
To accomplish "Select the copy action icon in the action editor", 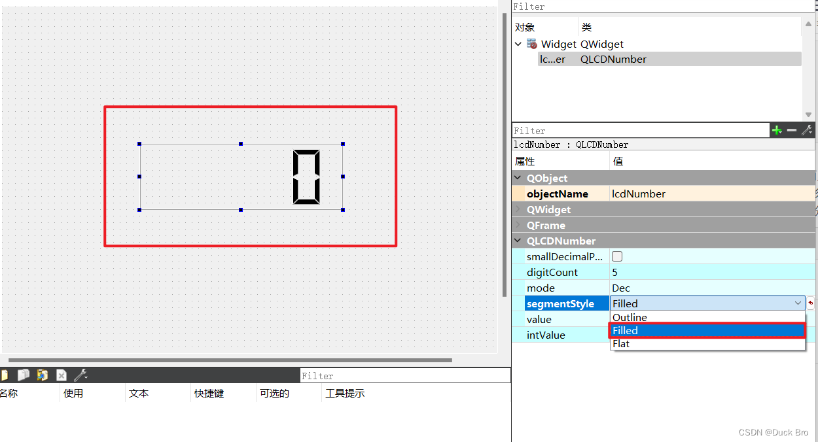I will point(24,375).
